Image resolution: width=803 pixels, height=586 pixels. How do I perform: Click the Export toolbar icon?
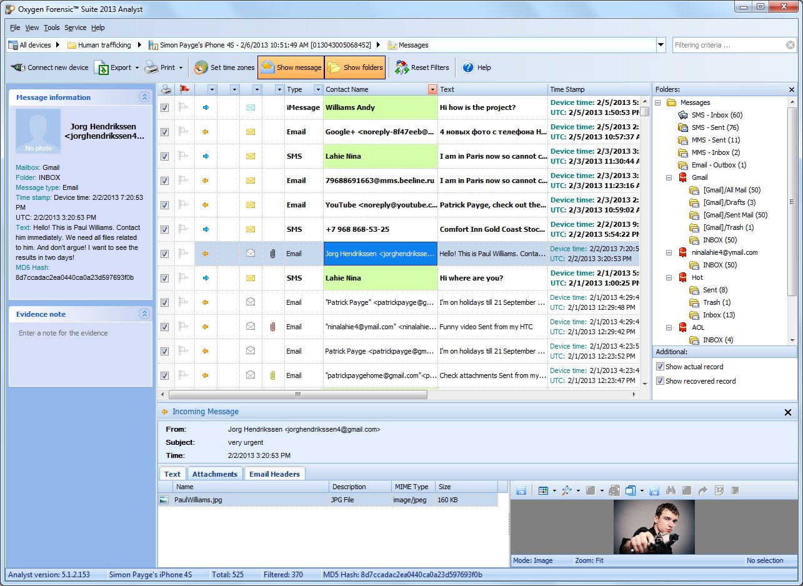click(x=101, y=67)
